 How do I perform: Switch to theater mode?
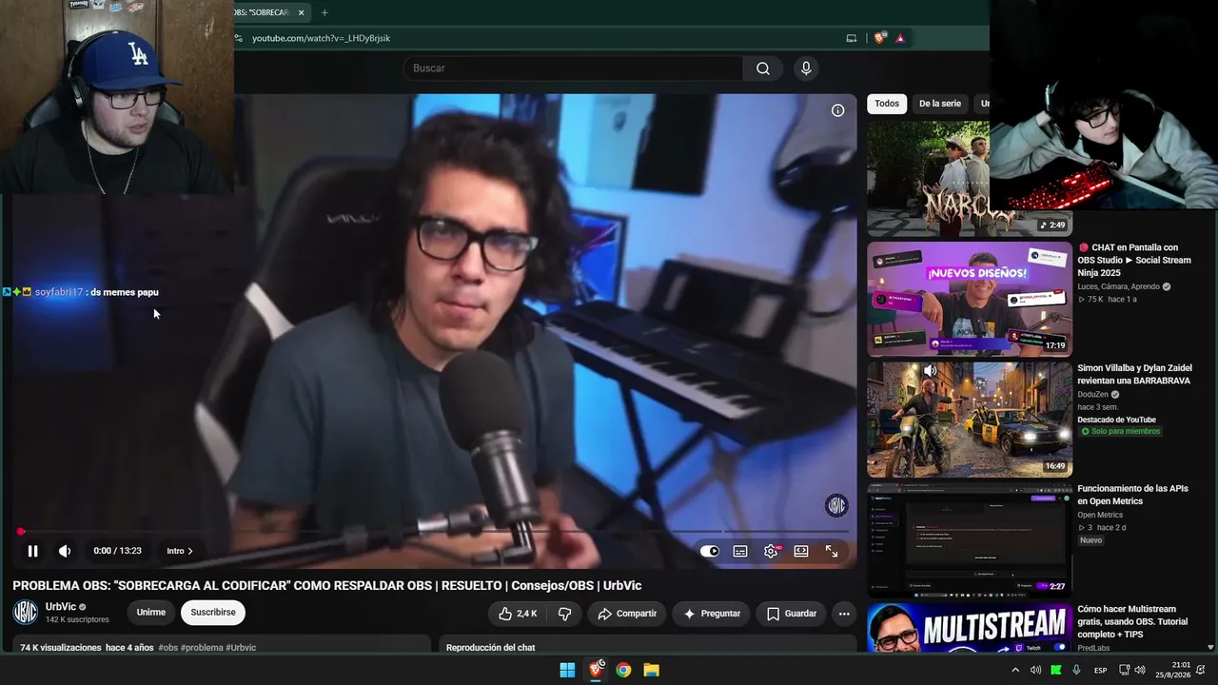801,551
